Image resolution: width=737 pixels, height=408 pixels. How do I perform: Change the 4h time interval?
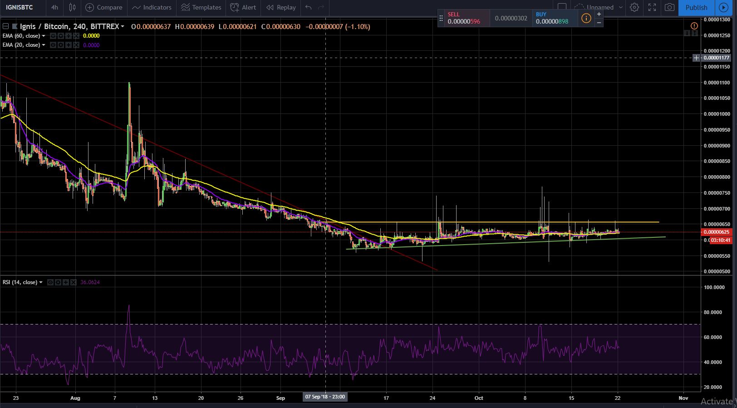pyautogui.click(x=54, y=7)
